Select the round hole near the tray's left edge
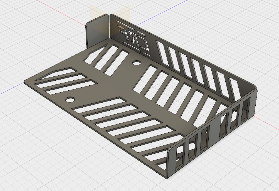This screenshot has width=279, height=191. pos(70,99)
